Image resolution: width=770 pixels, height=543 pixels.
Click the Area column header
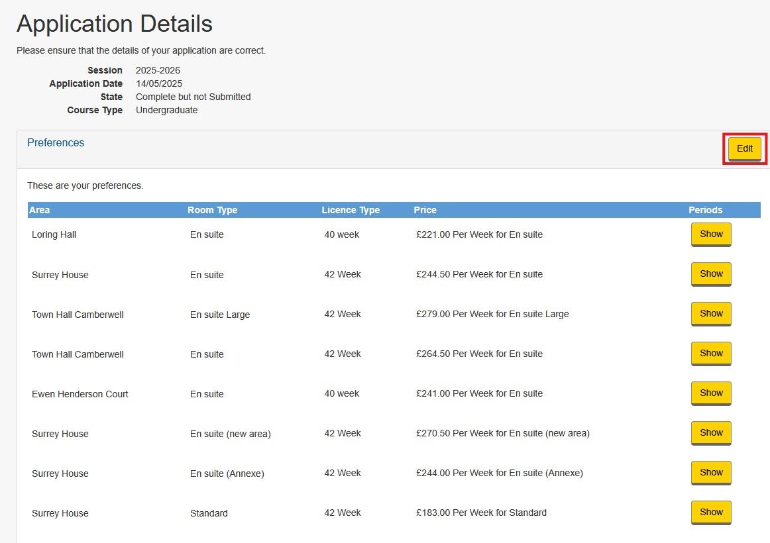pos(39,210)
